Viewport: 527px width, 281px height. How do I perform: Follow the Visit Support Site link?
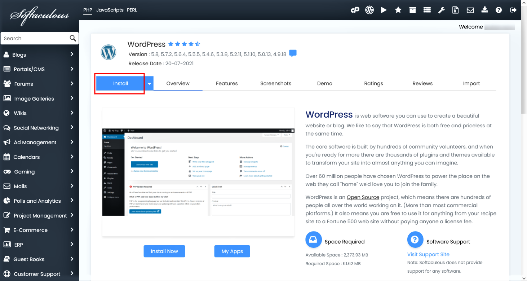(428, 254)
